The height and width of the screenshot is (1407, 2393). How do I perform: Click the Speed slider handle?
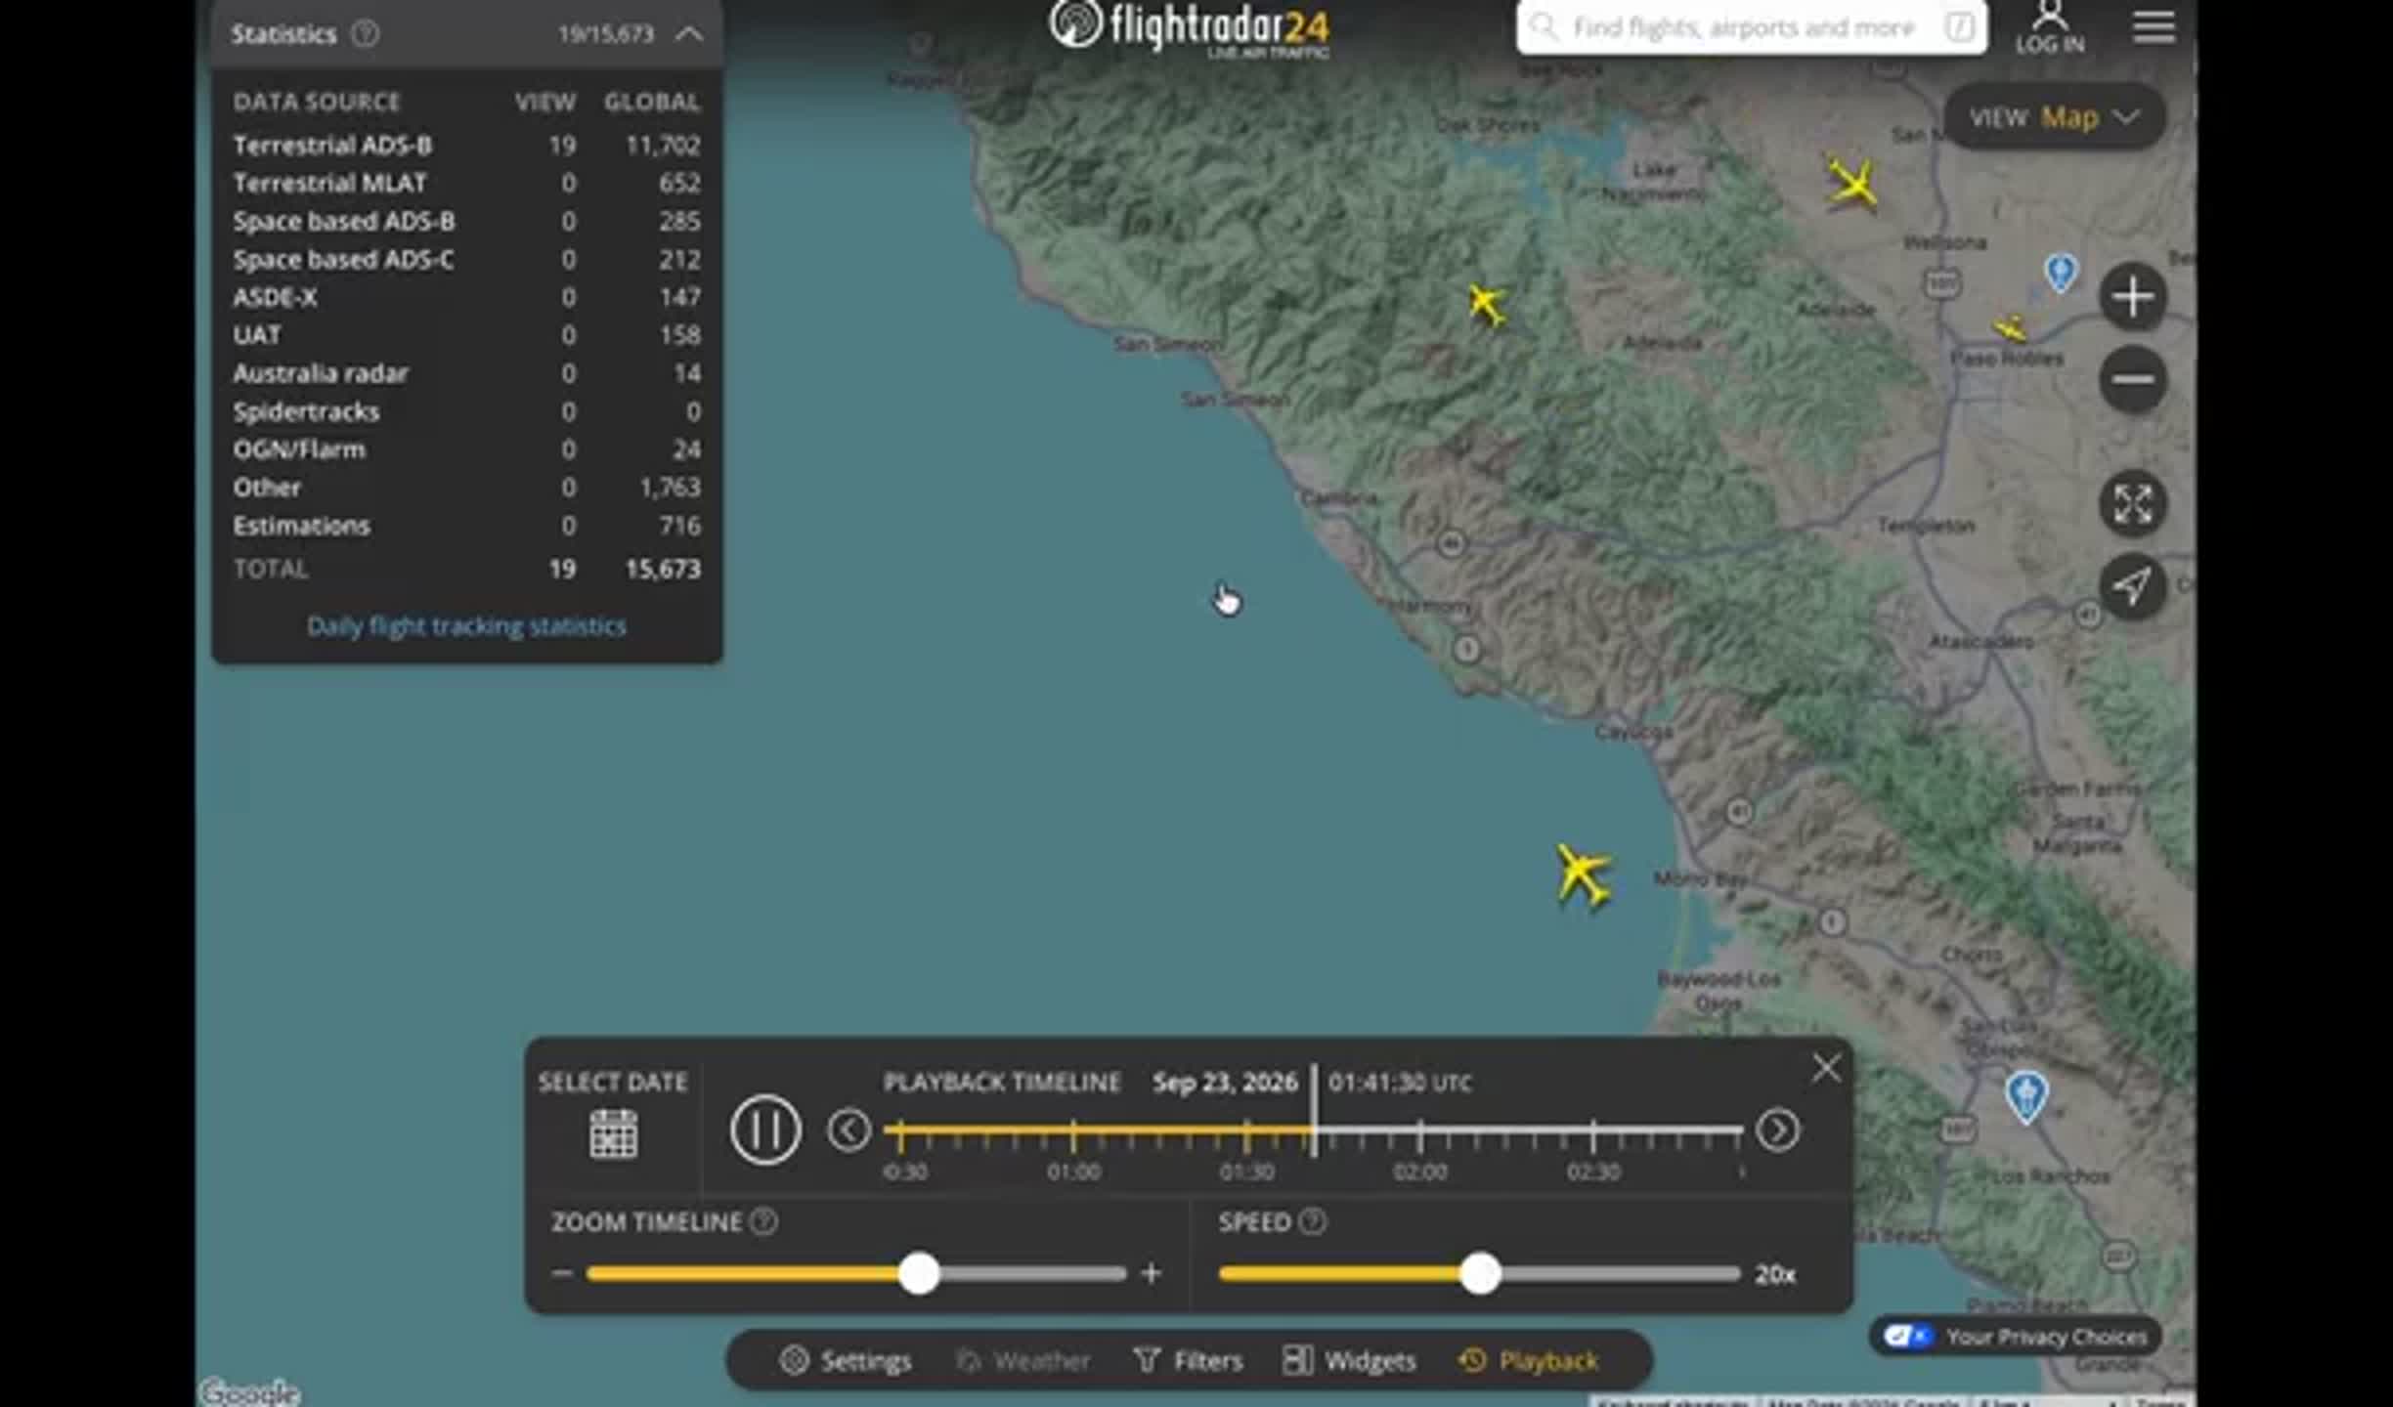(x=1480, y=1274)
